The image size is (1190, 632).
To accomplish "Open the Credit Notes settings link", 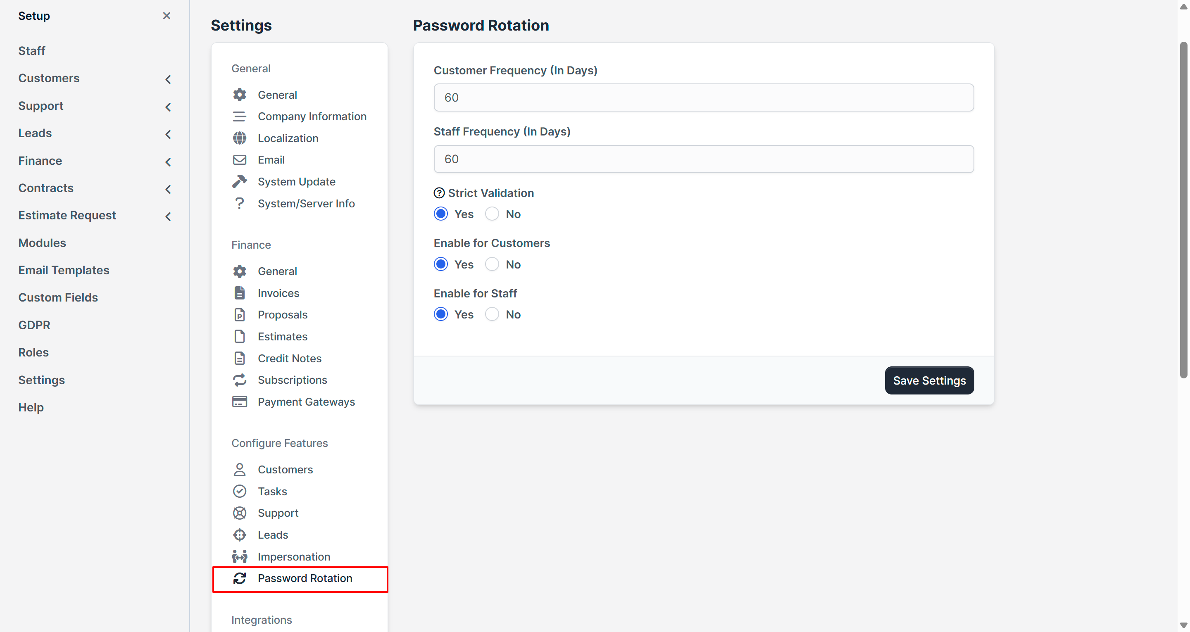I will (289, 358).
